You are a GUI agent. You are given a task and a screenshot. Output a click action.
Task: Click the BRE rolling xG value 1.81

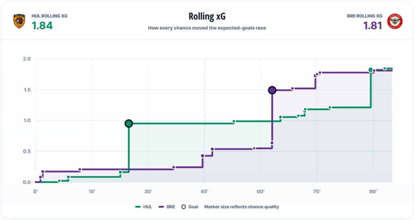tap(372, 25)
